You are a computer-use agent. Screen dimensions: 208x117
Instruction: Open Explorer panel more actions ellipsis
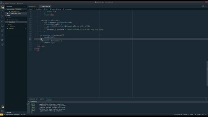[25, 6]
